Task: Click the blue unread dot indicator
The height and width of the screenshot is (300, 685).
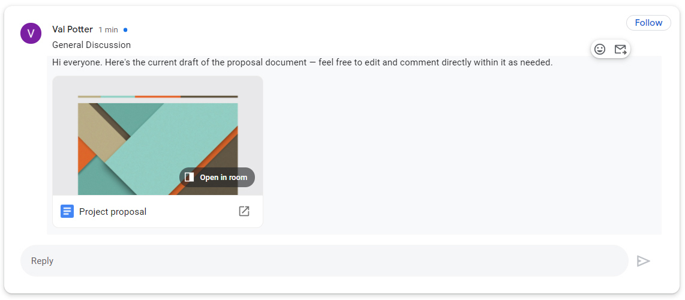Action: (125, 29)
